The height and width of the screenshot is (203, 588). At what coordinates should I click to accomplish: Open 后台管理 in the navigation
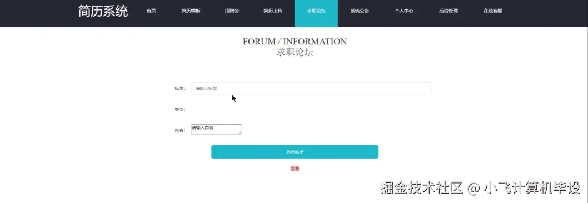tap(448, 11)
